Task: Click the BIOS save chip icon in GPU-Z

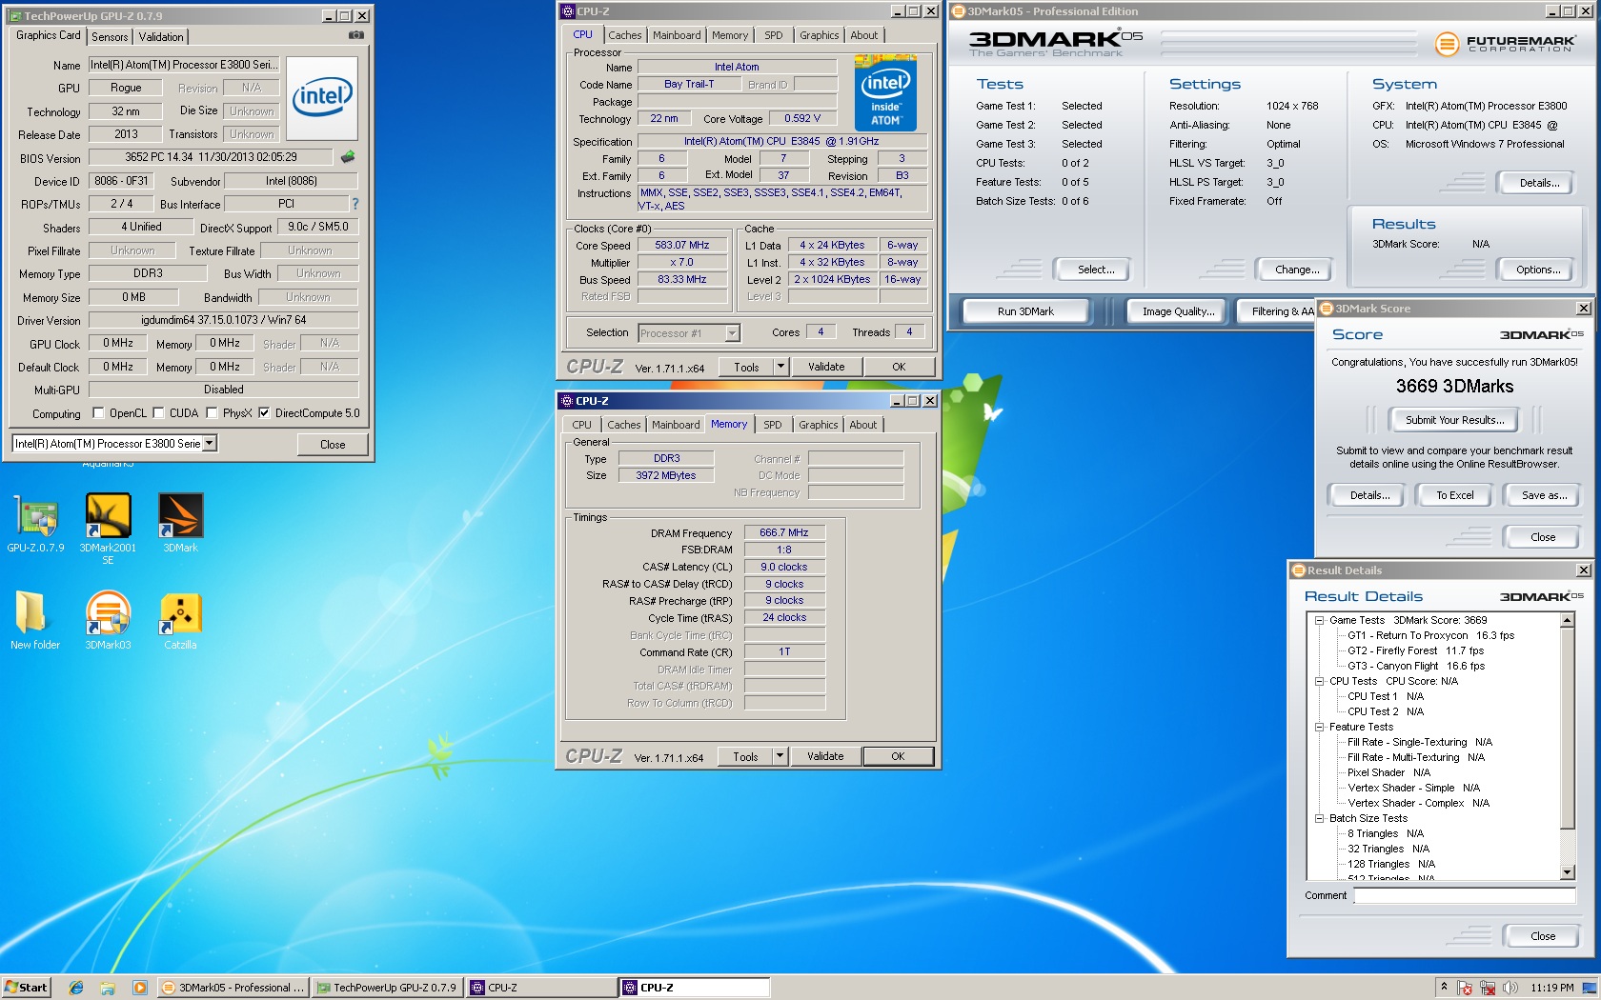Action: point(348,157)
